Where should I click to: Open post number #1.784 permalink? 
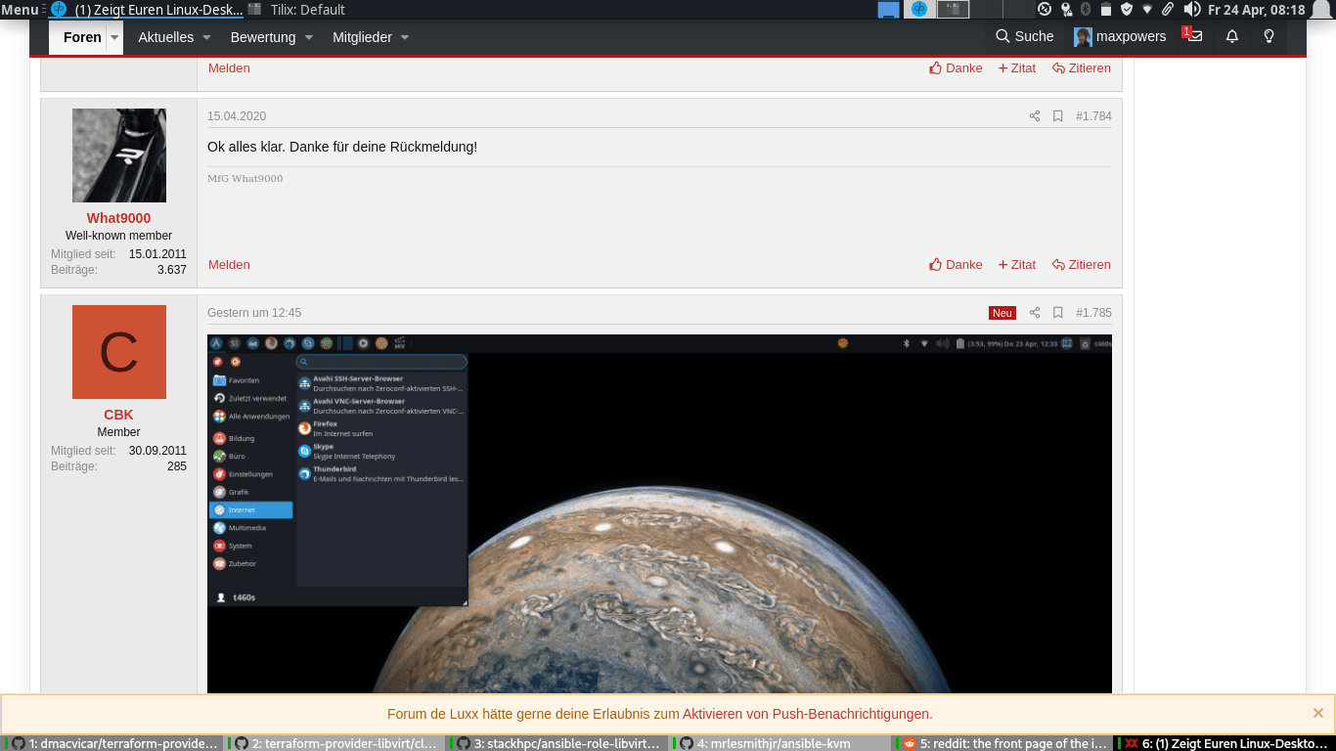tap(1093, 116)
